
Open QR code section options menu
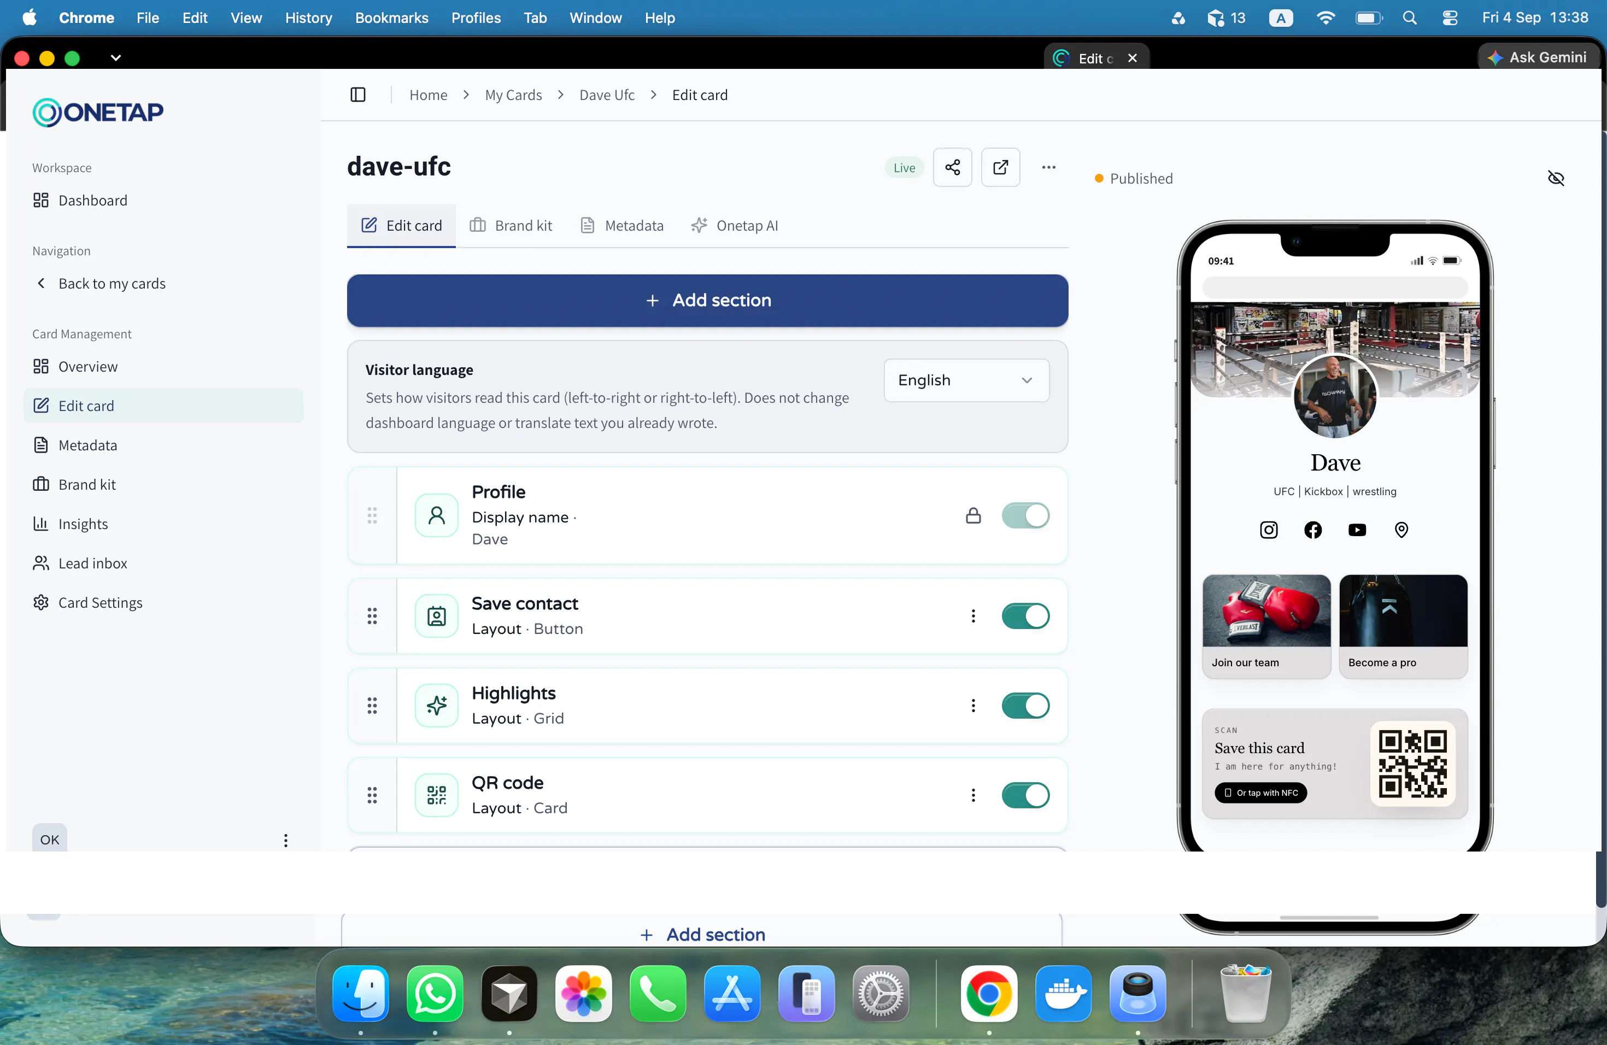[973, 795]
